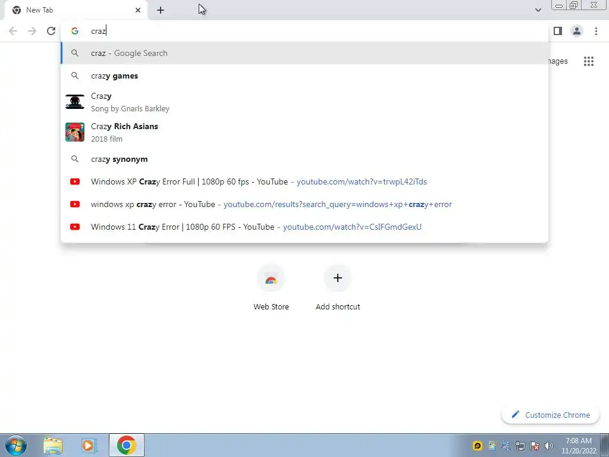609x457 pixels.
Task: Click the network tray icon
Action: [x=520, y=446]
